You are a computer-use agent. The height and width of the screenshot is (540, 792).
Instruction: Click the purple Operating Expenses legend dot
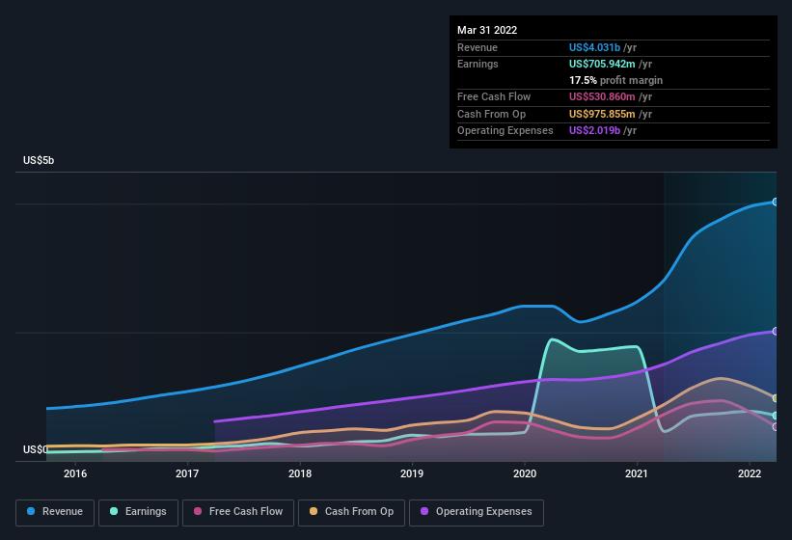(424, 511)
